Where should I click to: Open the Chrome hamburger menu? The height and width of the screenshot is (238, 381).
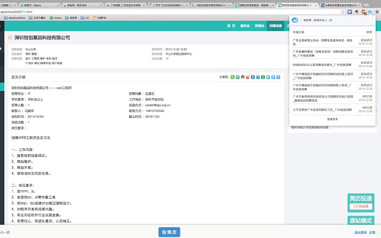[377, 12]
